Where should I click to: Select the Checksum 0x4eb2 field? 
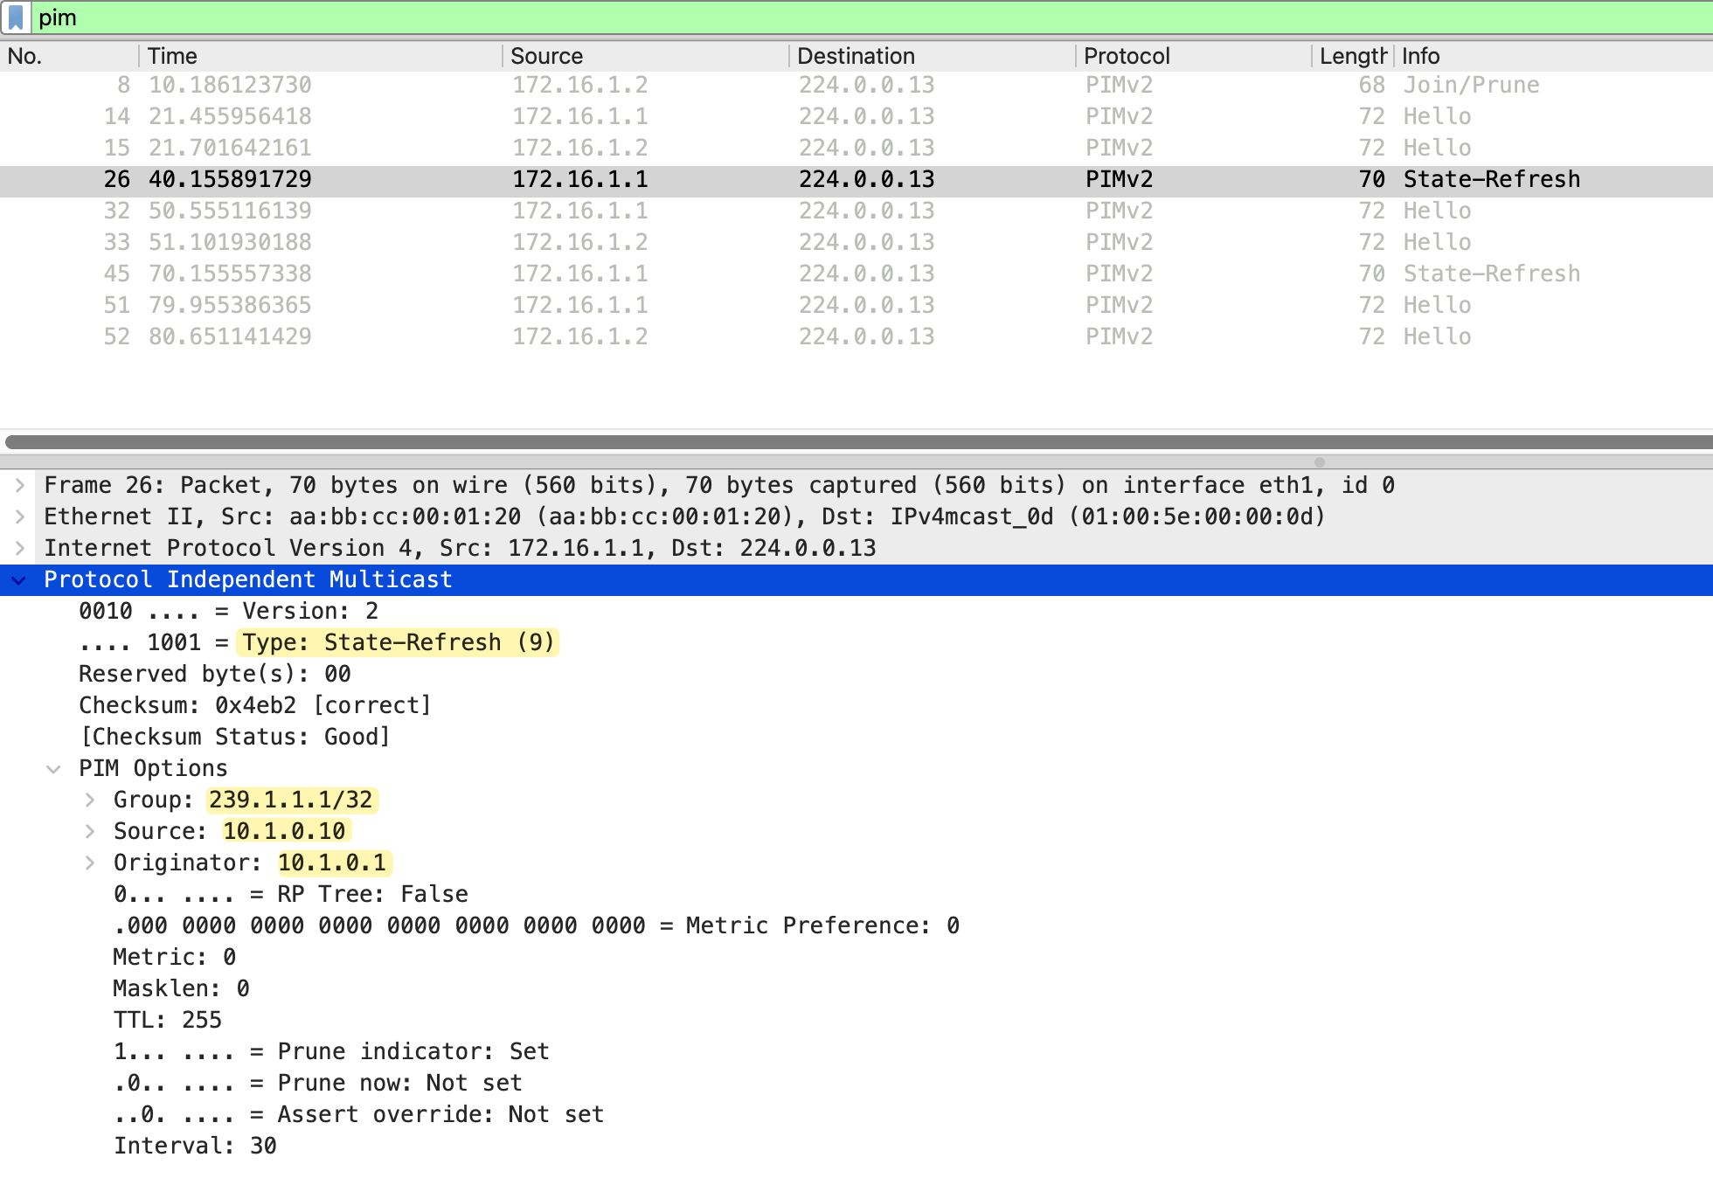pyautogui.click(x=255, y=705)
